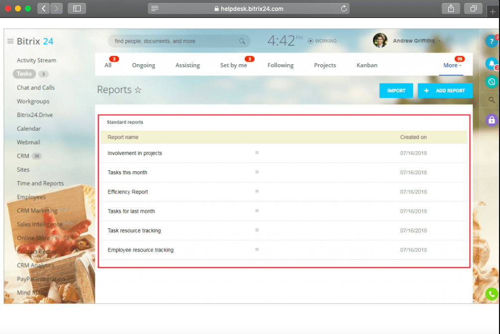
Task: Switch to the Following tab
Action: point(280,65)
